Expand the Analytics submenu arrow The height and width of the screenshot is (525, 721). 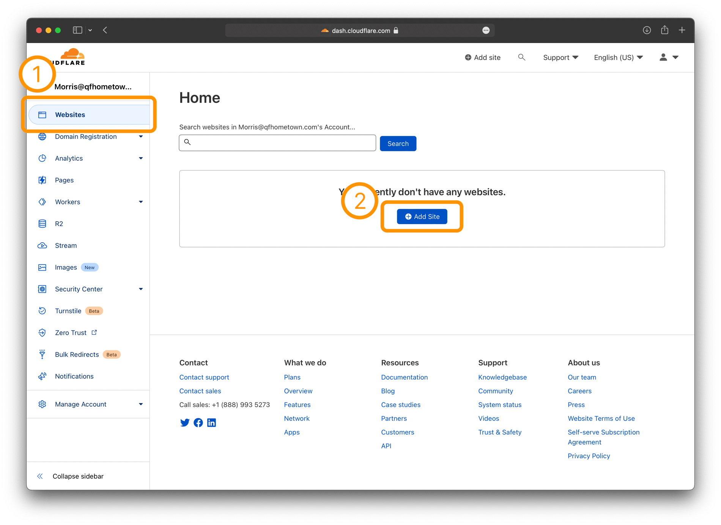click(x=141, y=158)
